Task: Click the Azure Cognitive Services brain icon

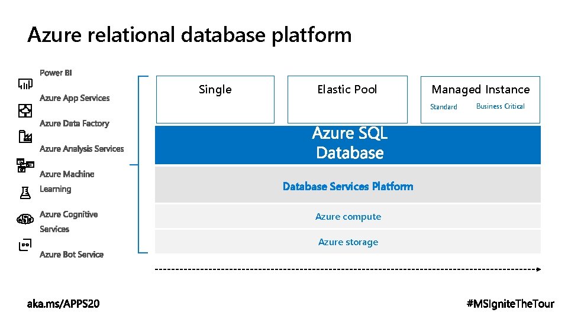Action: pos(25,219)
